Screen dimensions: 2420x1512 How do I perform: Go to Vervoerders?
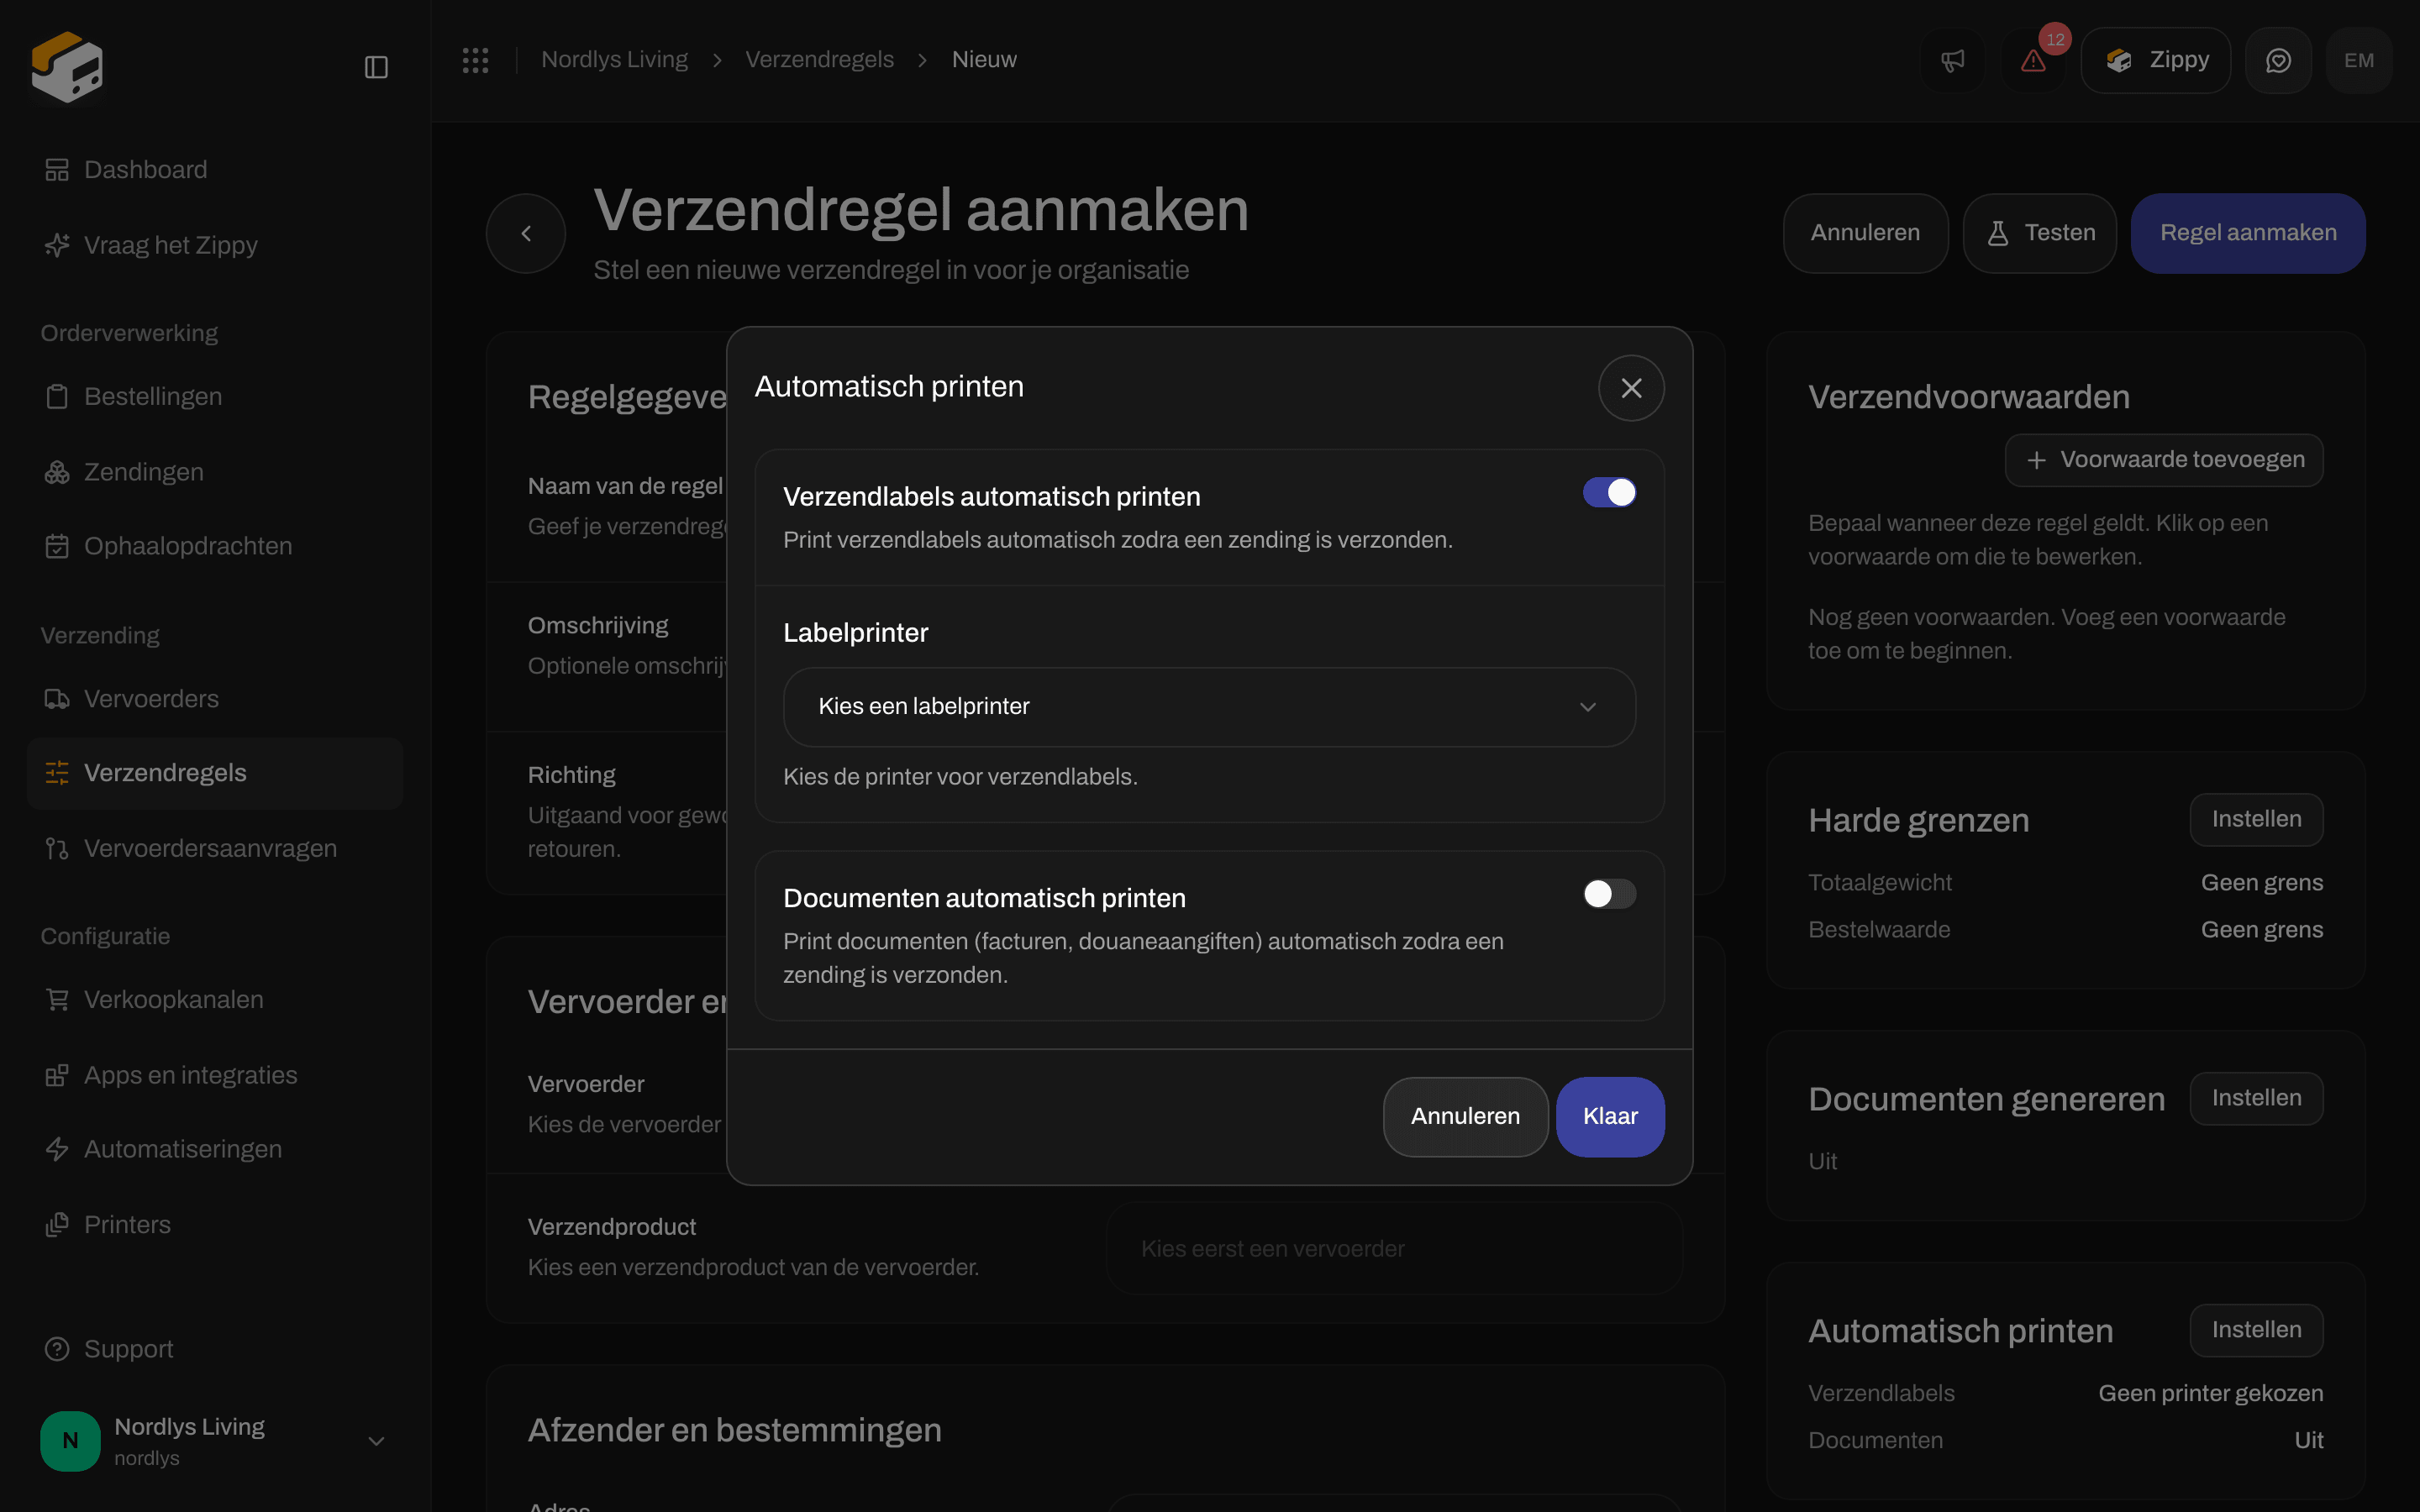coord(215,699)
